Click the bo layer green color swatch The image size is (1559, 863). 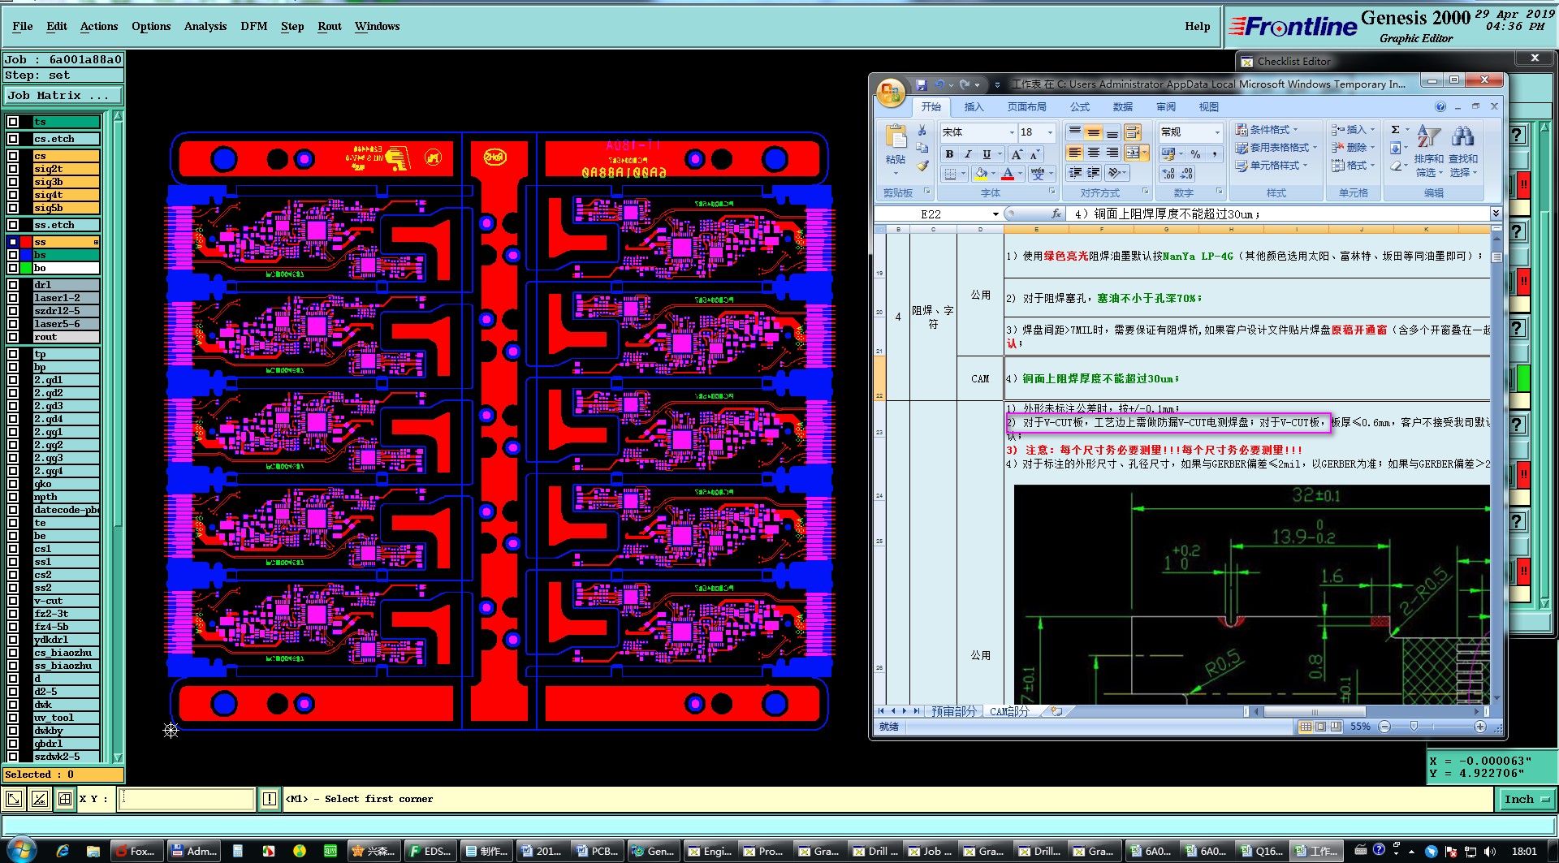[27, 268]
